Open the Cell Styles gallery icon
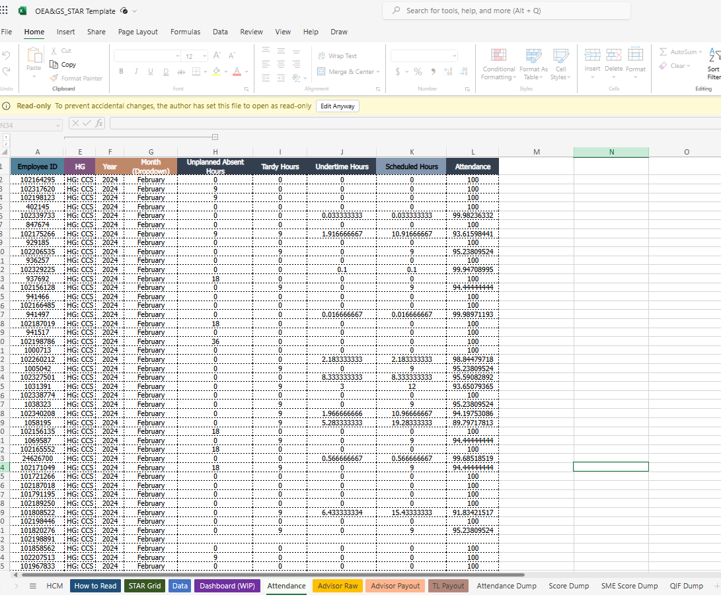This screenshot has height=599, width=721. [561, 55]
